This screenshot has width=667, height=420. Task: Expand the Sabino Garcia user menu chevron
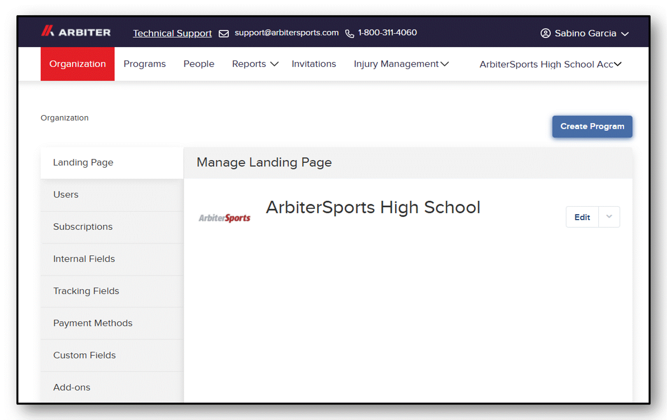coord(625,34)
